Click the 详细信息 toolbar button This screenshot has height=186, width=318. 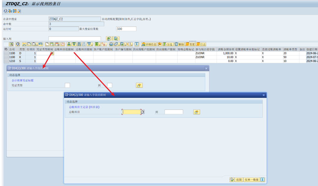click(x=149, y=44)
